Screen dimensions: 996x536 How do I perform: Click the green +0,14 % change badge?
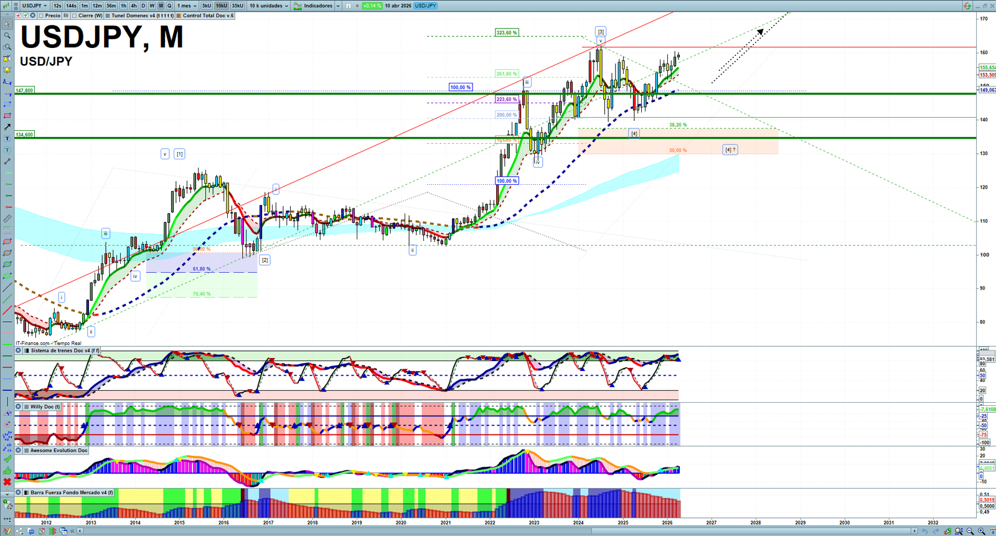click(372, 6)
